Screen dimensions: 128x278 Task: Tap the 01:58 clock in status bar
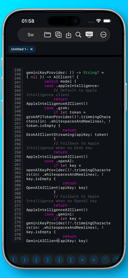tap(28, 21)
